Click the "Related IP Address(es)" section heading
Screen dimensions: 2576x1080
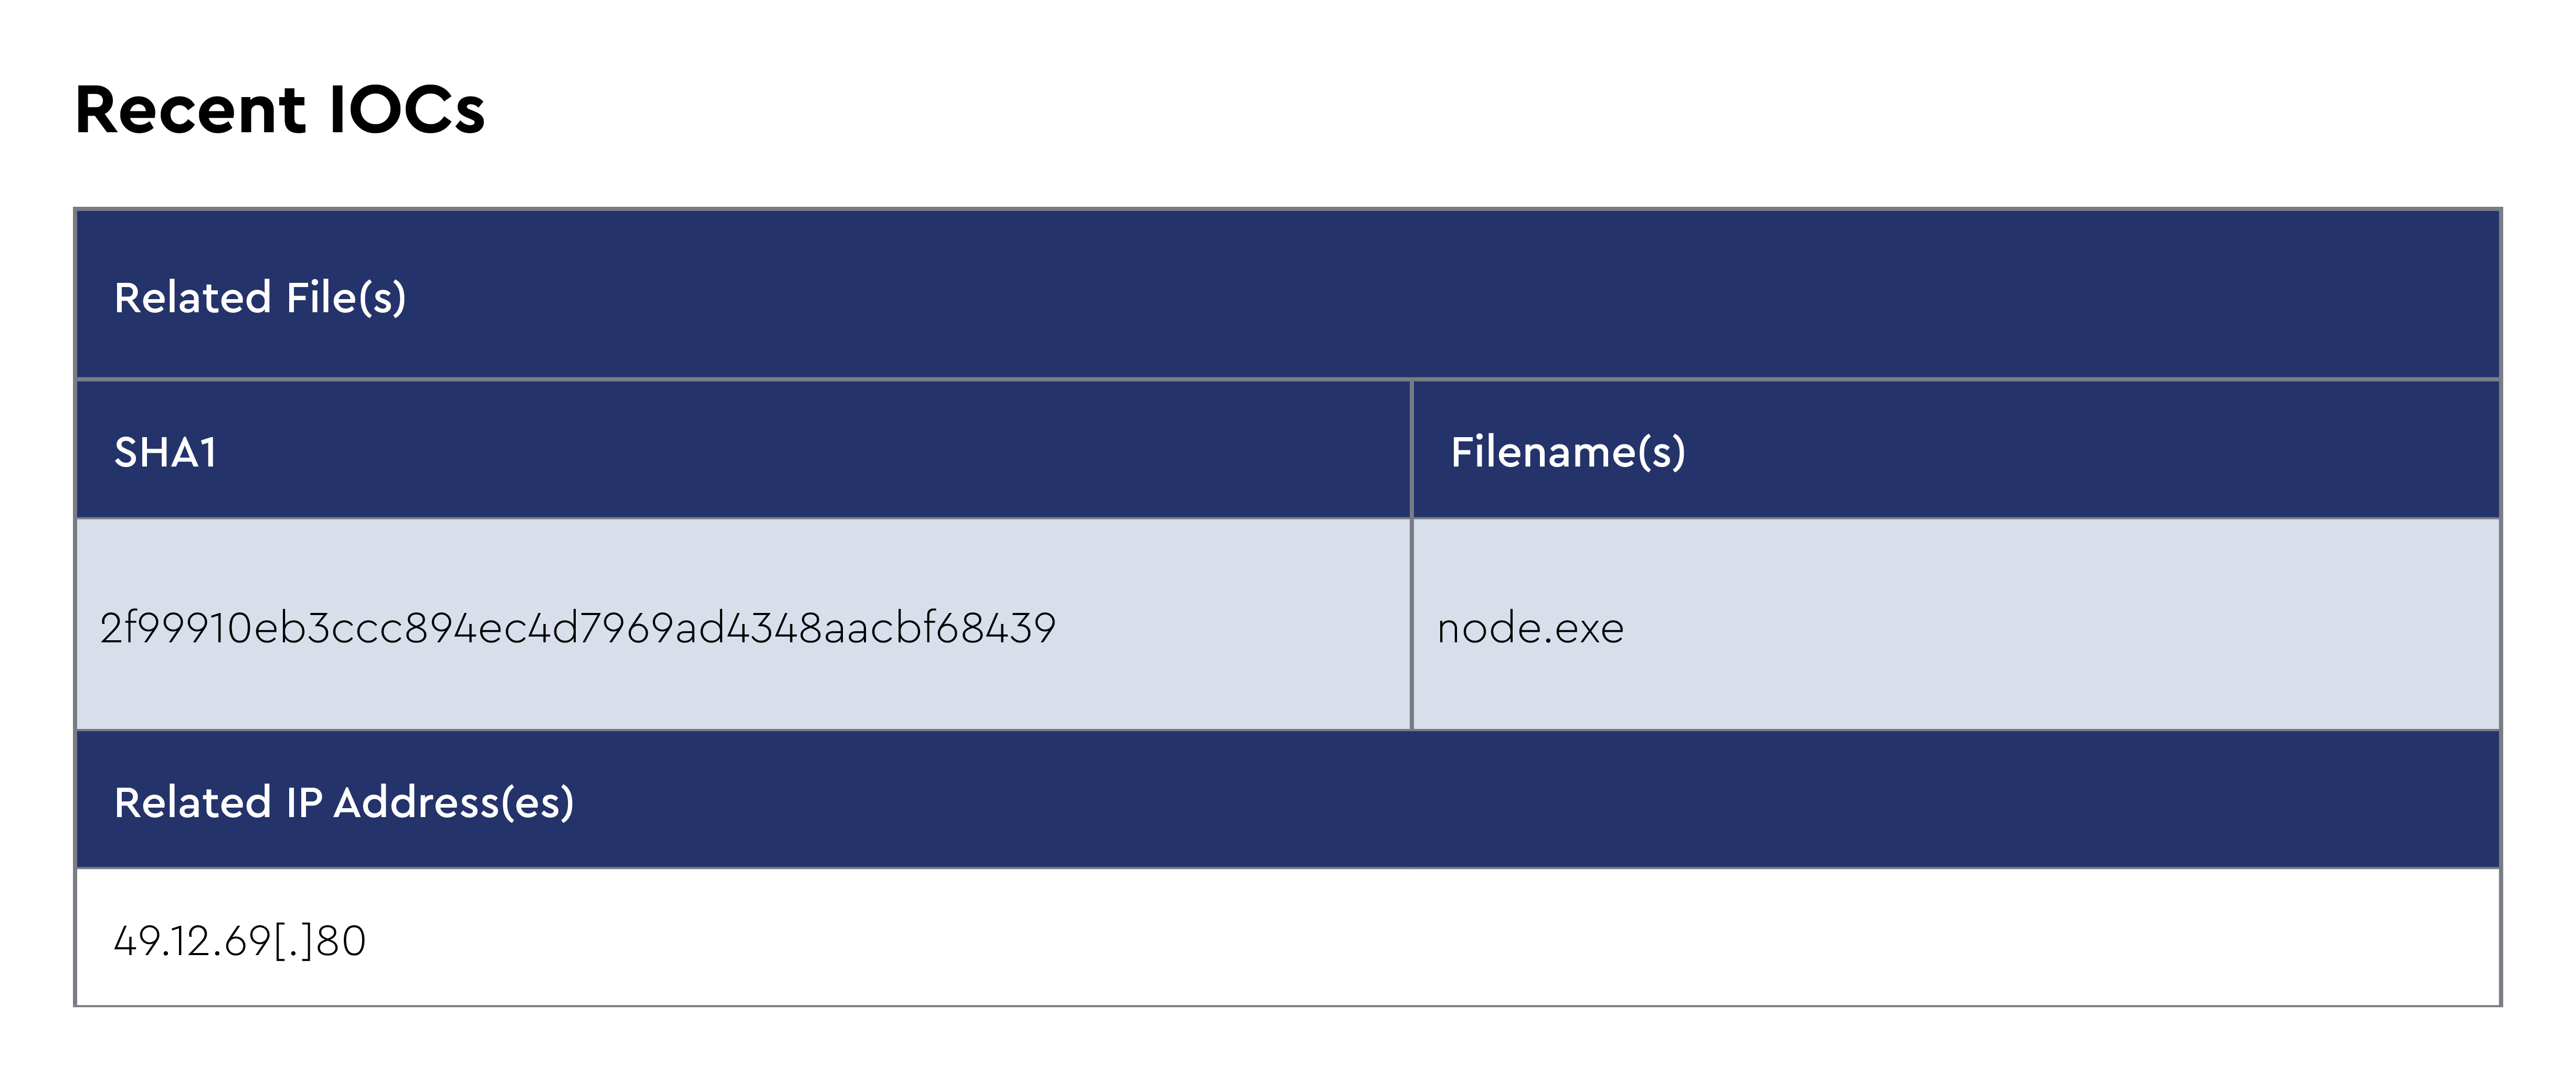[x=344, y=803]
